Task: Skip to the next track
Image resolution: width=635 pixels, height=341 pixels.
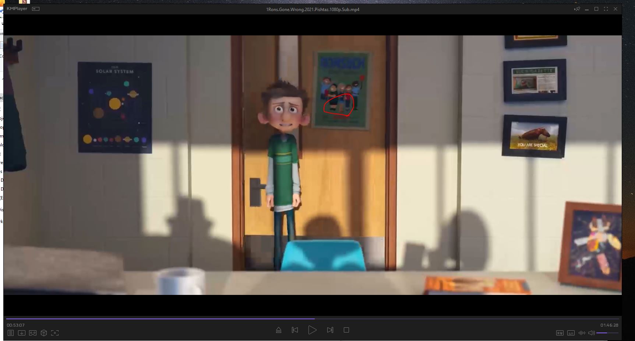Action: pyautogui.click(x=330, y=330)
